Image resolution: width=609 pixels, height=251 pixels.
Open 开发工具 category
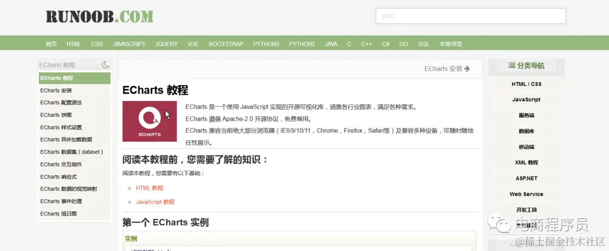pyautogui.click(x=526, y=210)
